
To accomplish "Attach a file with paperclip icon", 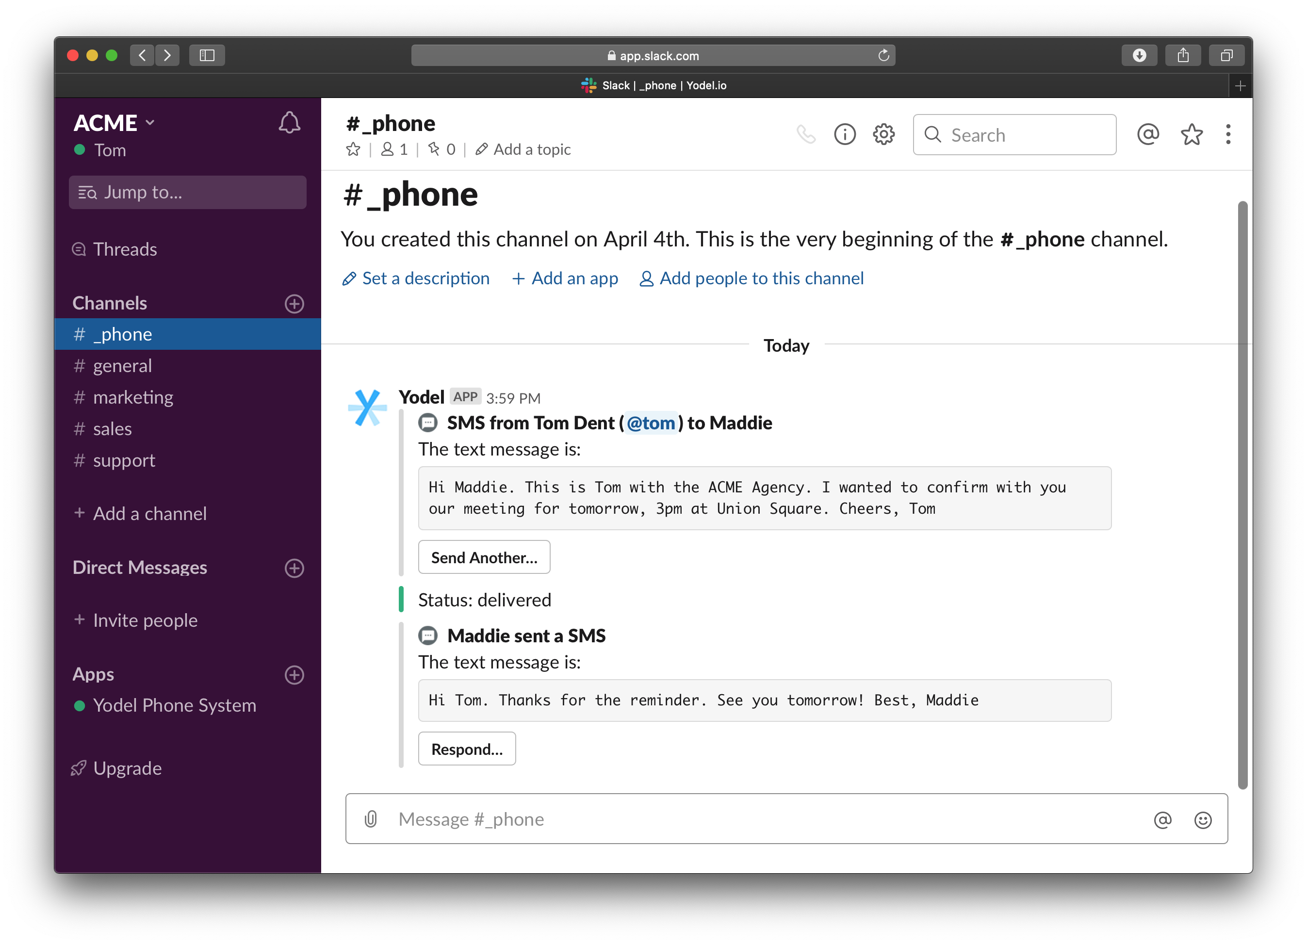I will (x=371, y=819).
